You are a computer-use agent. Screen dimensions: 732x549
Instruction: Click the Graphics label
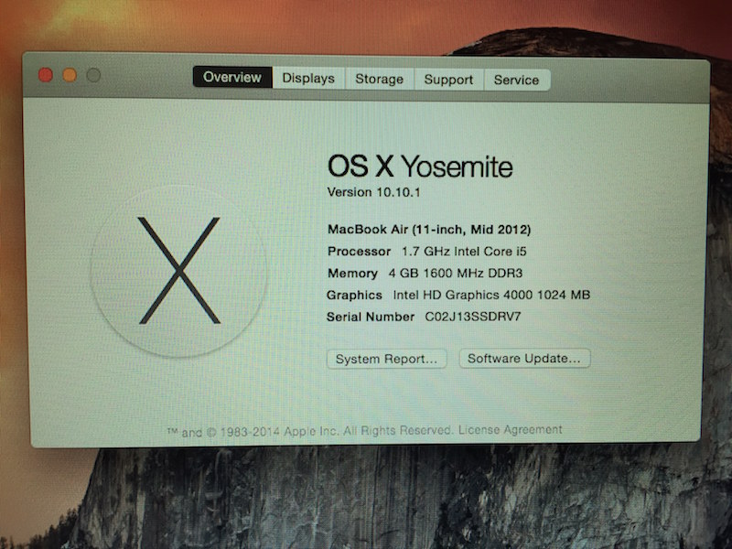pyautogui.click(x=354, y=295)
